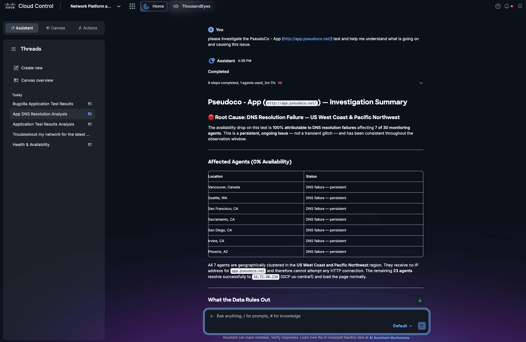The image size is (526, 342).
Task: Switch to the Assistant tab
Action: point(22,28)
